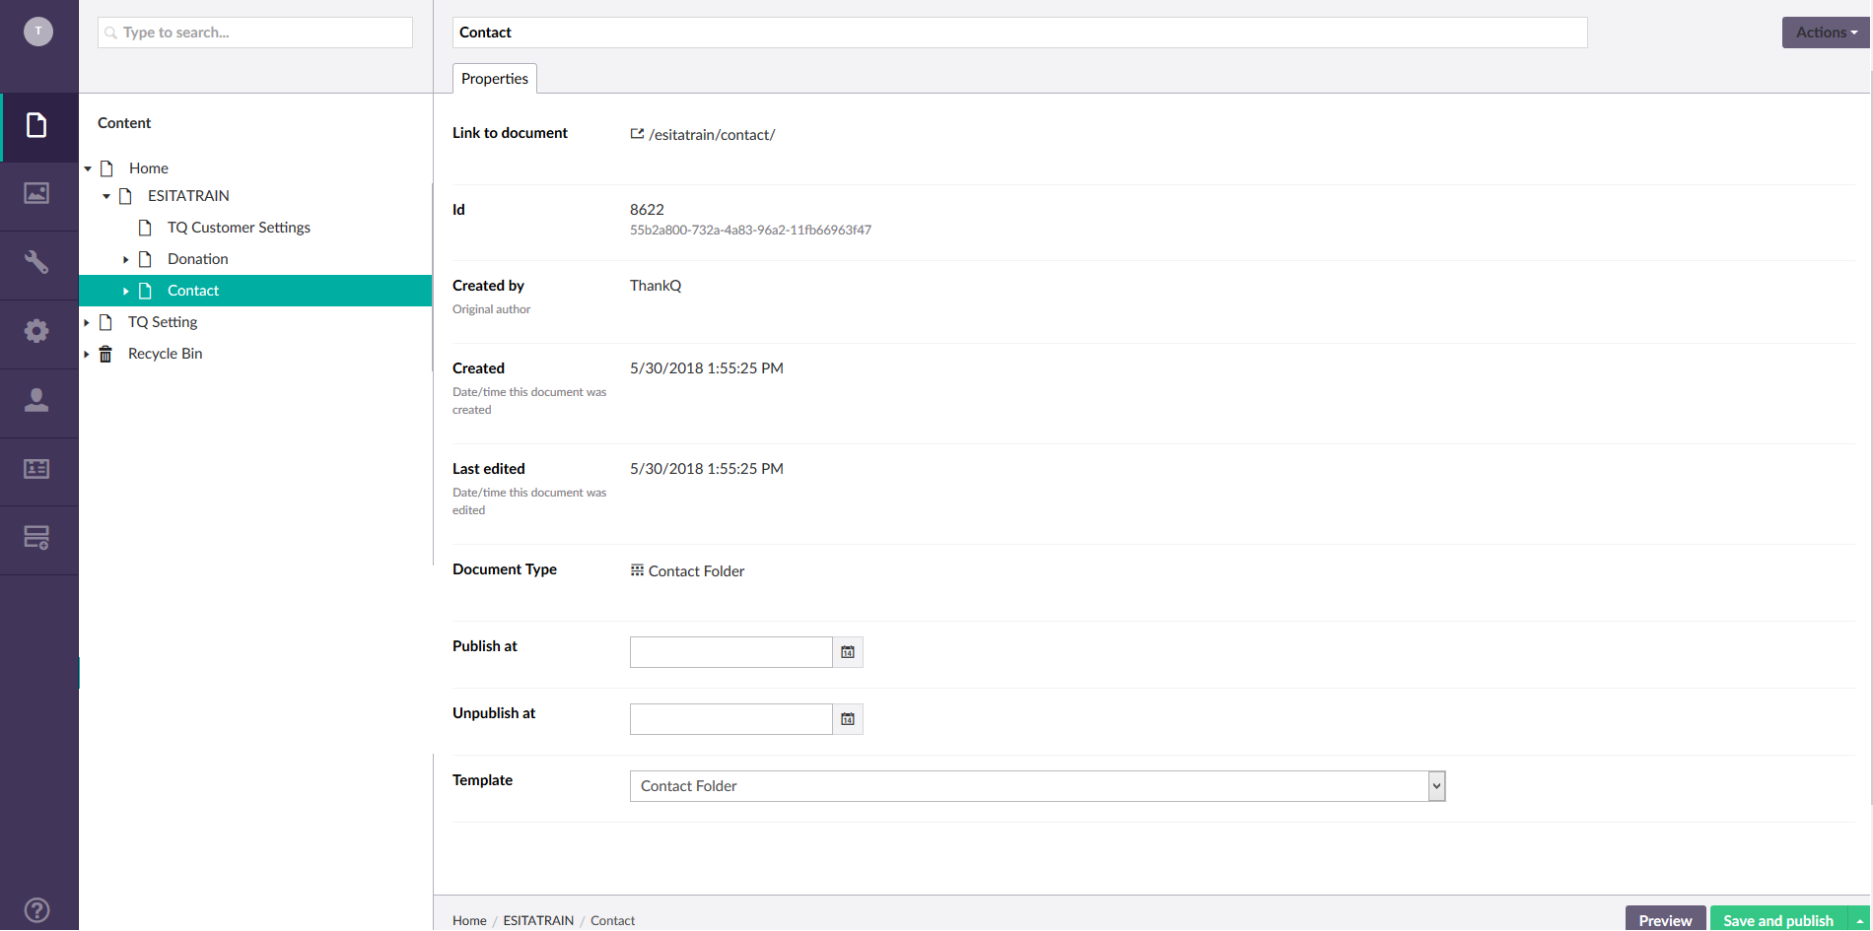Open the Developer gear icon
Screen dimensions: 1873x931
tap(37, 331)
